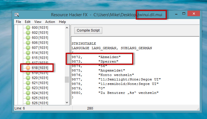Screen dimensions: 207x119
Task: Select tree item 623 [1031] label
Action: point(40,88)
